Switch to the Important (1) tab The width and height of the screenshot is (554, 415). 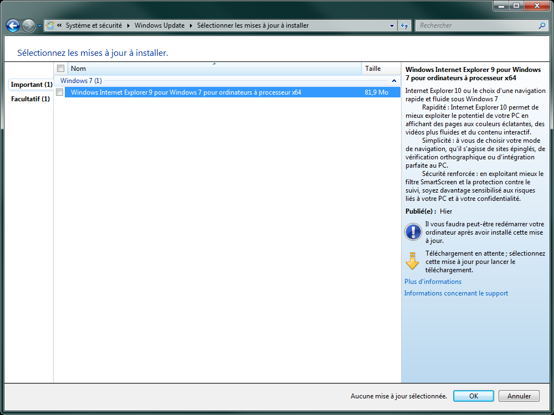point(32,85)
